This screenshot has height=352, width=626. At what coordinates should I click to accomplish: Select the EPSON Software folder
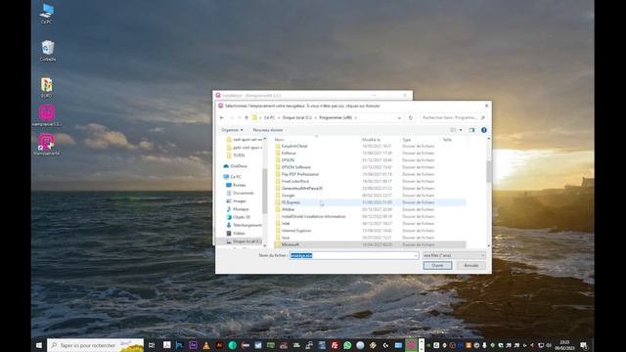[295, 167]
